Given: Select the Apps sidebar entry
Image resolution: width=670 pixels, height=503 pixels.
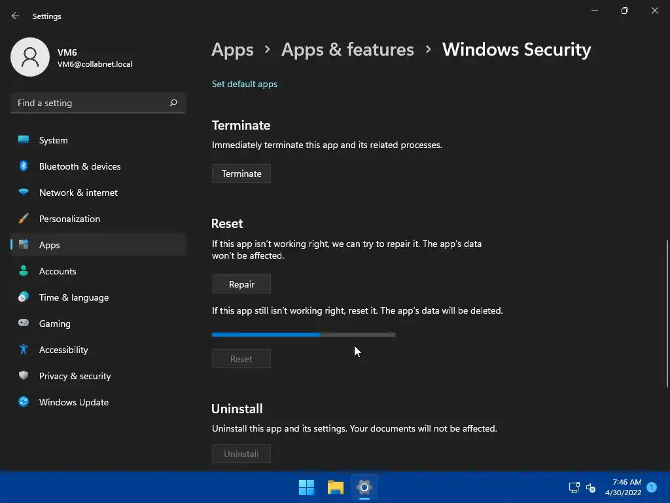Looking at the screenshot, I should click(x=99, y=245).
